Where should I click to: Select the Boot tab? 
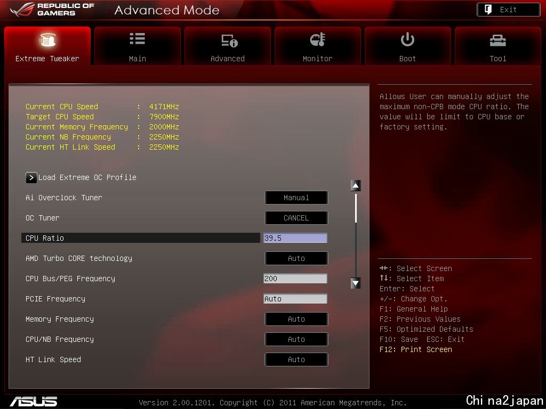(407, 46)
